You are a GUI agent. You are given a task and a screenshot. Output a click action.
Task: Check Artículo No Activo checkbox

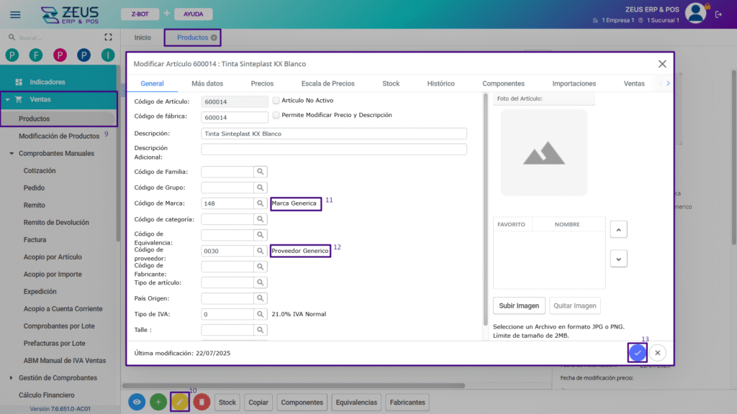pyautogui.click(x=276, y=101)
